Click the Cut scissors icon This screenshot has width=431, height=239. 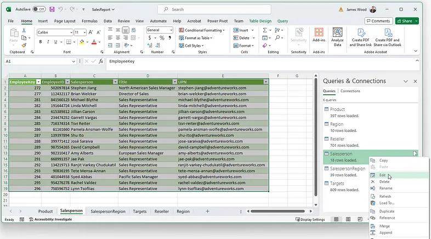(x=24, y=31)
